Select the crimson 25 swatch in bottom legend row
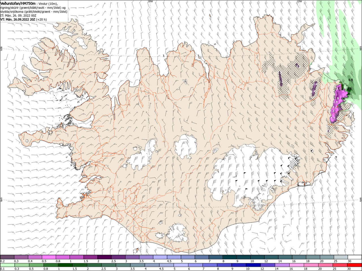The width and height of the screenshot is (362, 271). [340, 265]
